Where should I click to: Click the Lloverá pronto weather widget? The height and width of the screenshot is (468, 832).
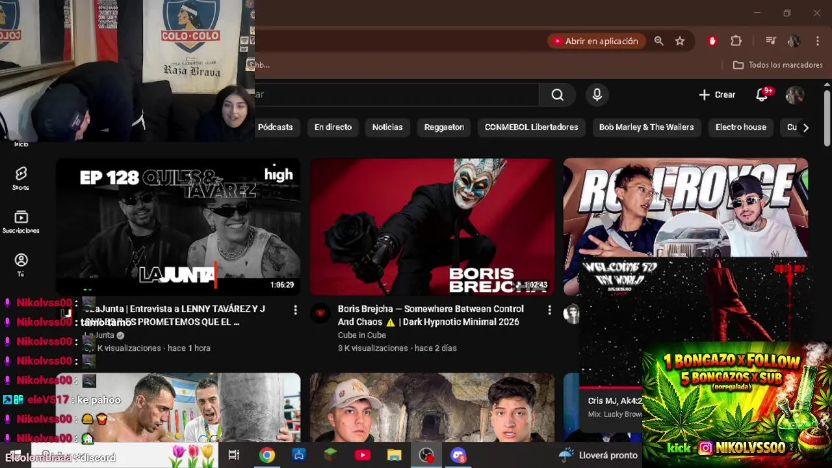pyautogui.click(x=599, y=455)
